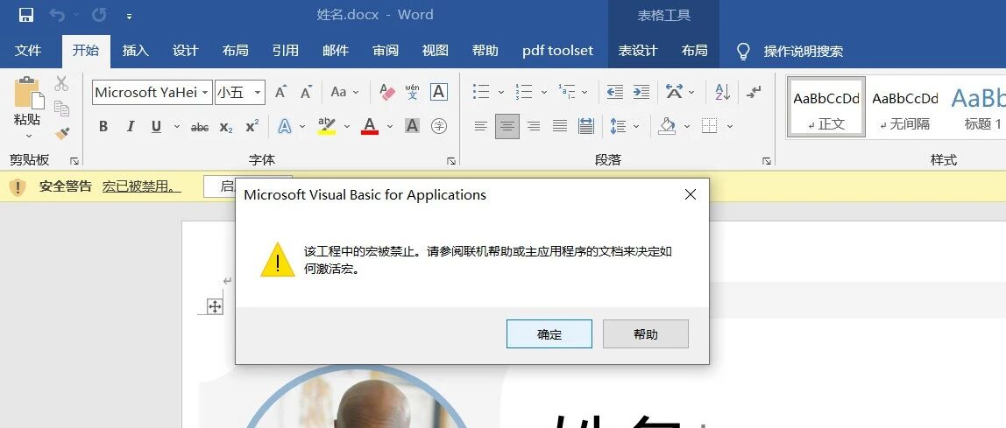1006x428 pixels.
Task: Open the font size 小五 dropdown
Action: click(258, 93)
